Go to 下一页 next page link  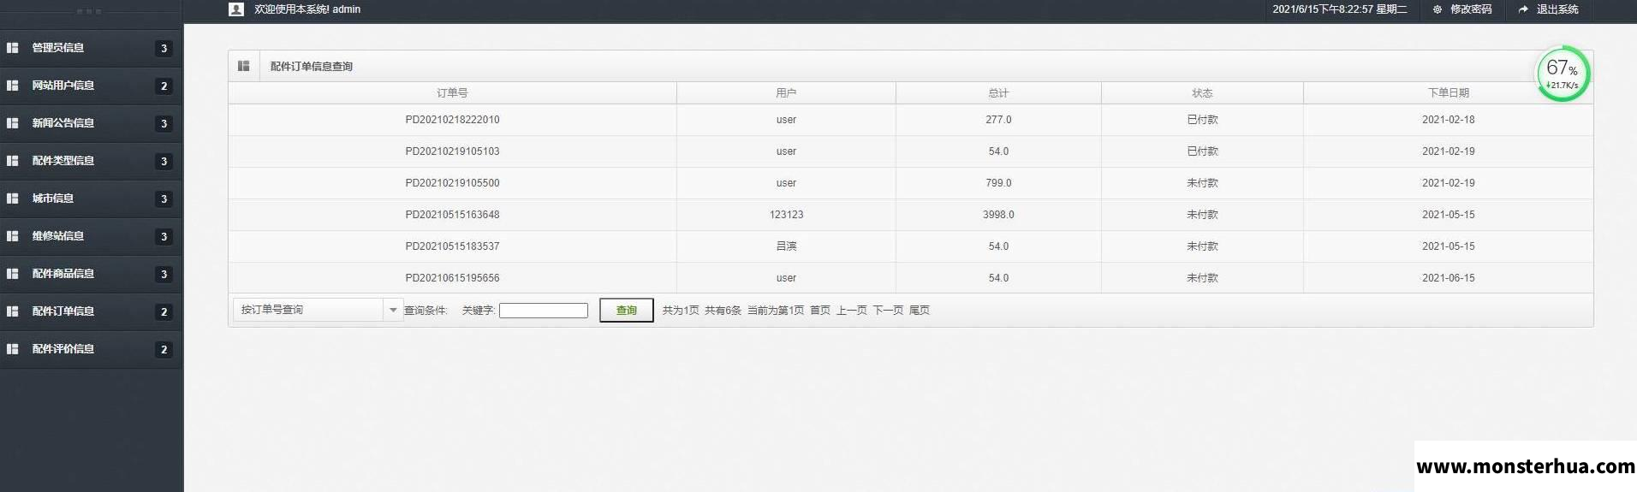coord(888,311)
